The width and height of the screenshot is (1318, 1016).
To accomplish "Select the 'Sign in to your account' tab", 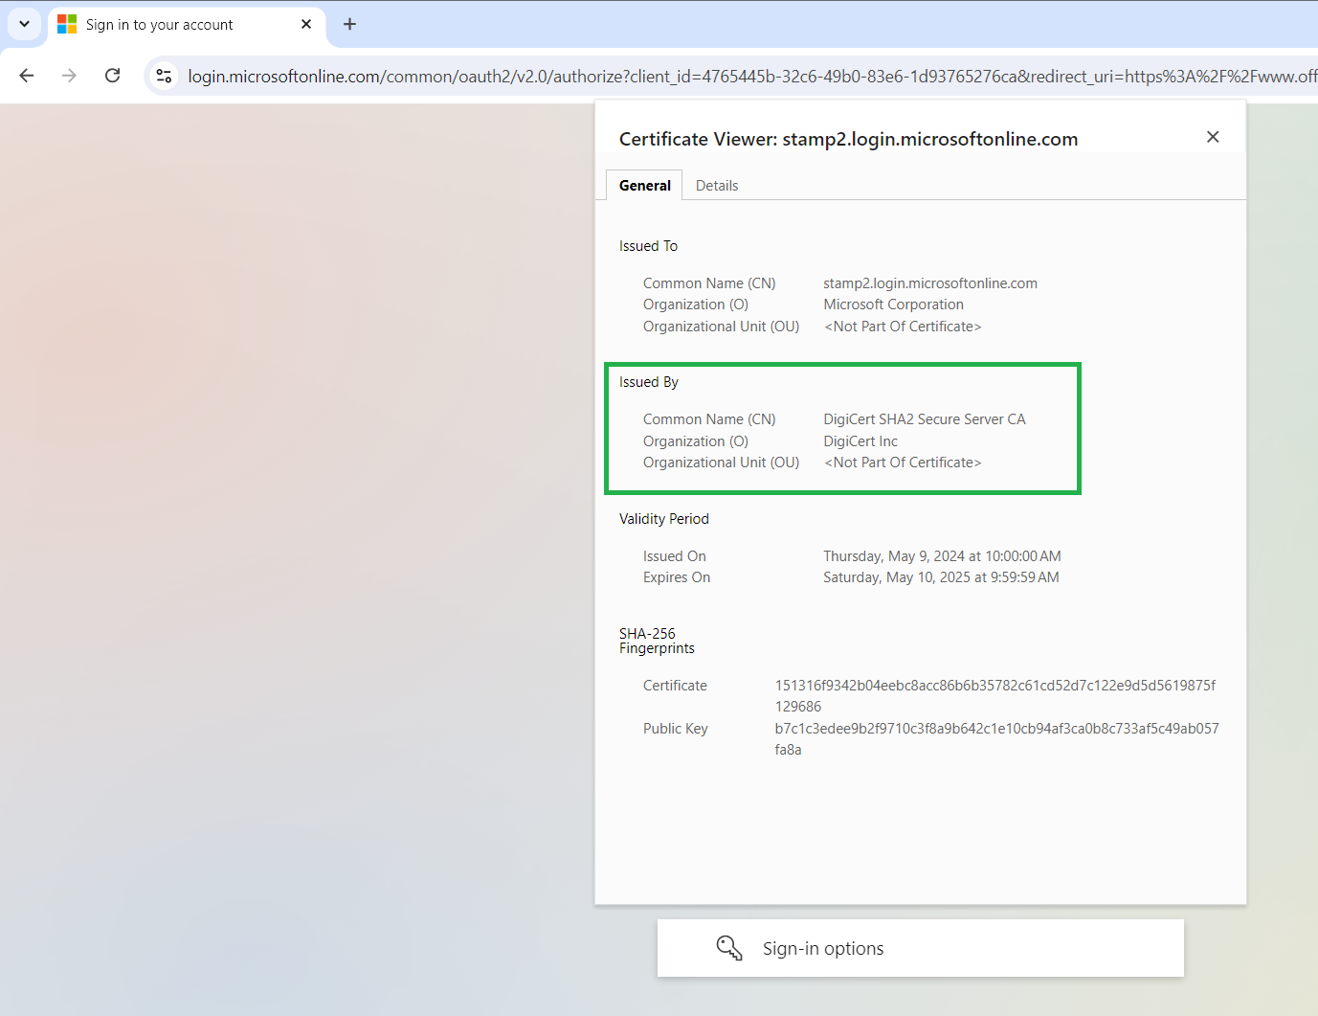I will coord(187,25).
